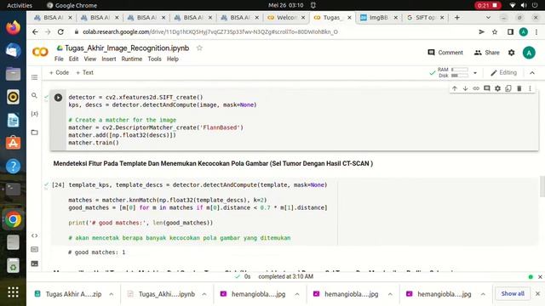This screenshot has height=306, width=545.
Task: Open Thunderbird mail from the dock
Action: pos(14,51)
